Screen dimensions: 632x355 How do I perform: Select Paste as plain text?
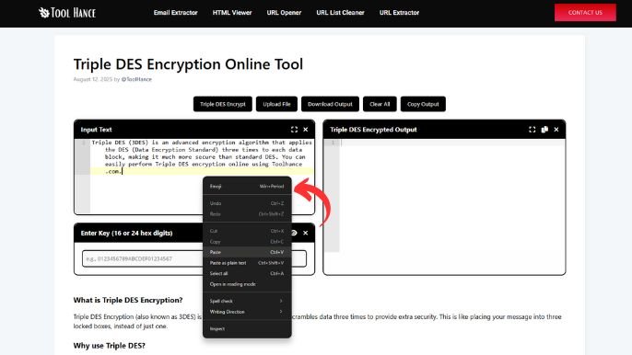click(x=247, y=263)
